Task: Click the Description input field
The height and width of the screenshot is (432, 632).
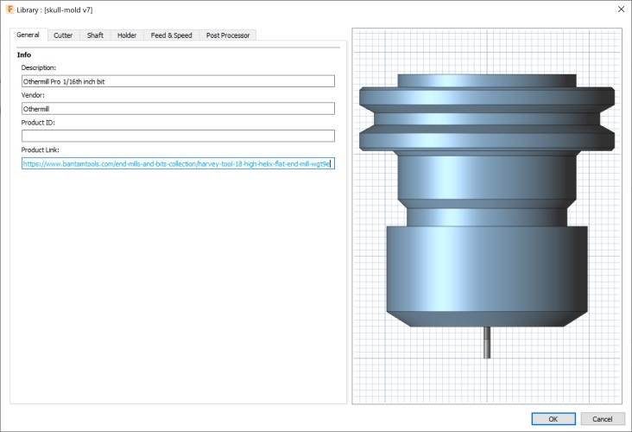Action: click(x=178, y=81)
